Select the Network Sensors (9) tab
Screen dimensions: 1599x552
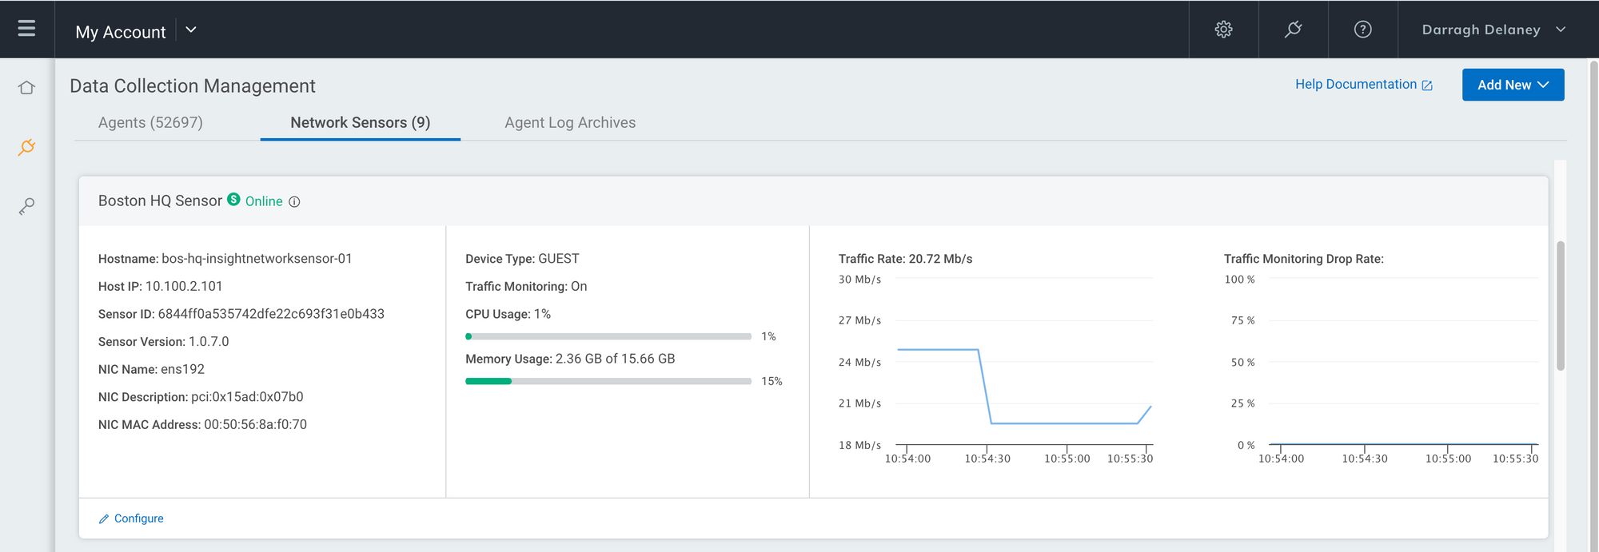(360, 123)
